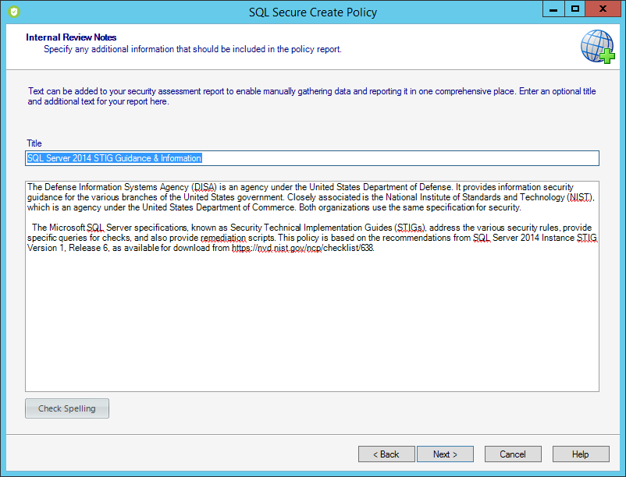Minimize the SQL Secure Create Policy window
This screenshot has height=477, width=626.
pos(553,9)
